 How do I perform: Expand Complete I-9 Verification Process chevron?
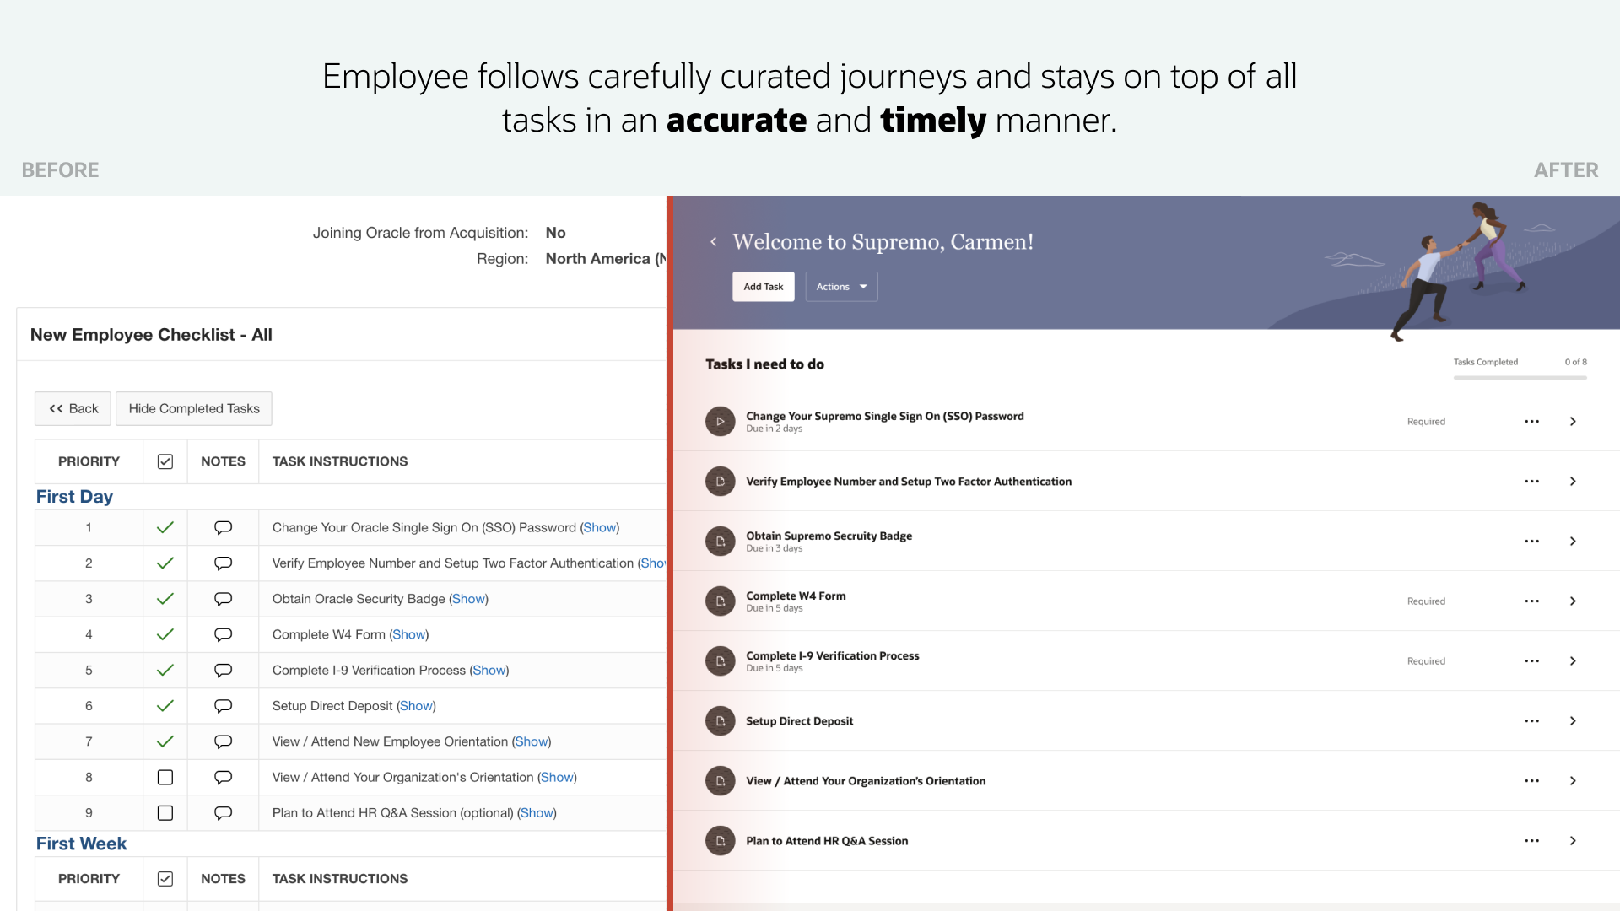coord(1573,660)
